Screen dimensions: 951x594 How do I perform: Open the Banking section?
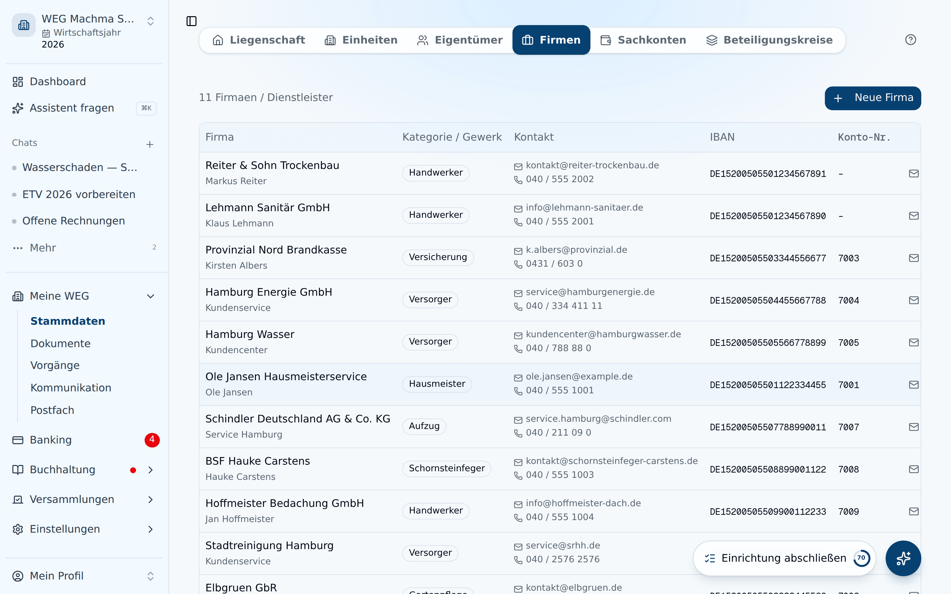(84, 440)
